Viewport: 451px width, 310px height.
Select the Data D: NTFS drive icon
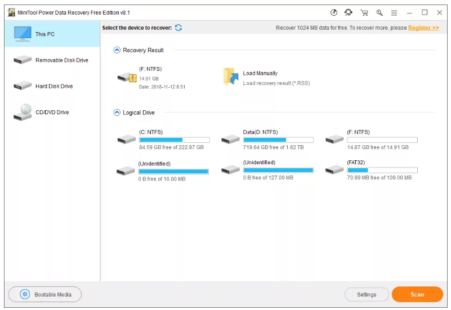[230, 140]
